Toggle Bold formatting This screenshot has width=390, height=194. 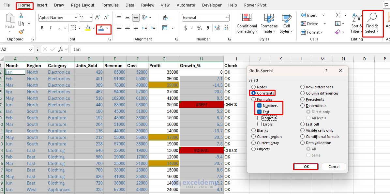42,28
